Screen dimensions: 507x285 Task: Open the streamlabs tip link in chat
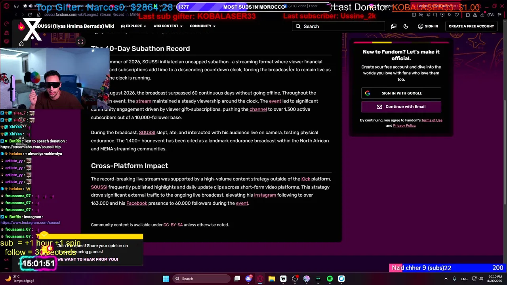[30, 147]
